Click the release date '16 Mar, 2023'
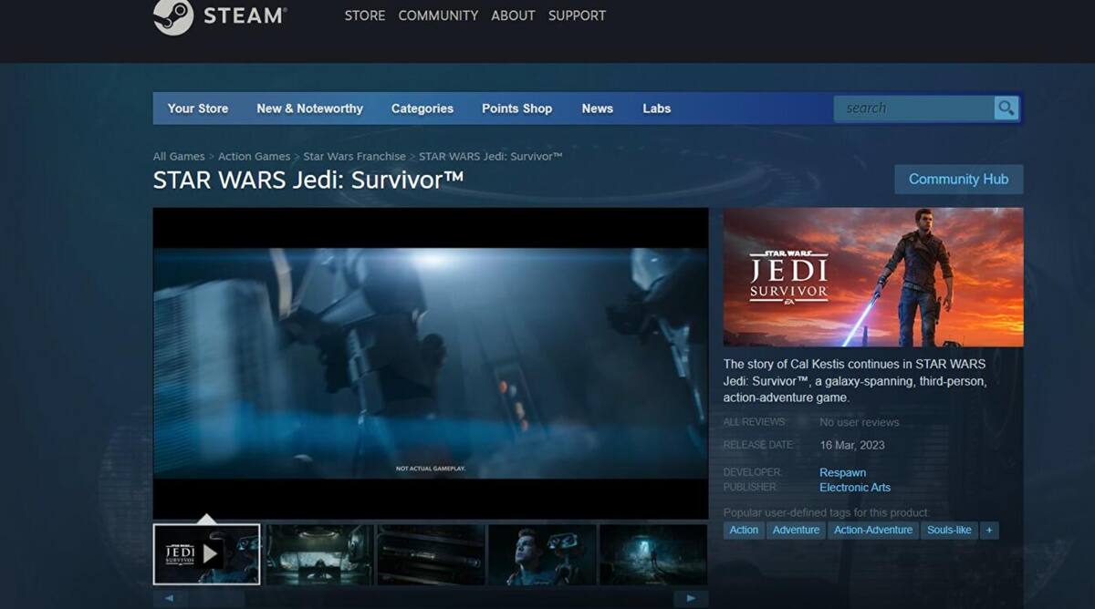This screenshot has width=1095, height=609. pos(852,445)
